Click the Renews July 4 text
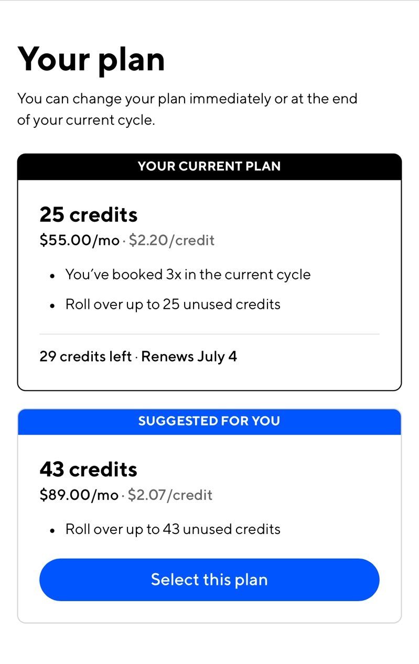The width and height of the screenshot is (419, 664). [189, 357]
